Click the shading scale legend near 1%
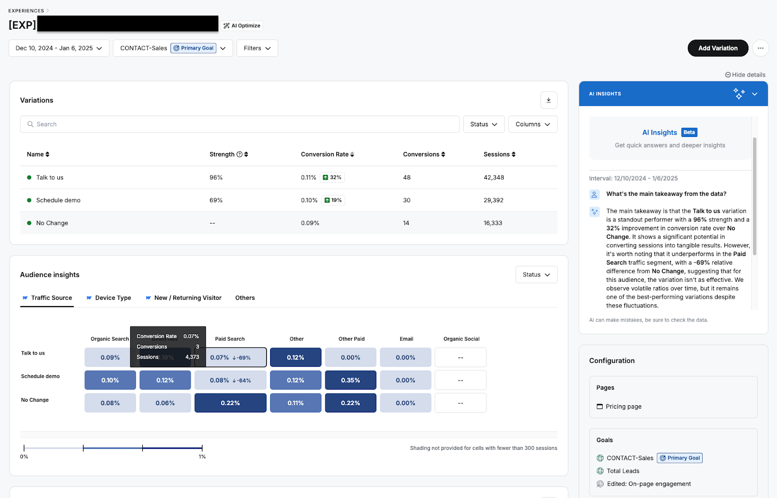The image size is (777, 498). coord(202,448)
